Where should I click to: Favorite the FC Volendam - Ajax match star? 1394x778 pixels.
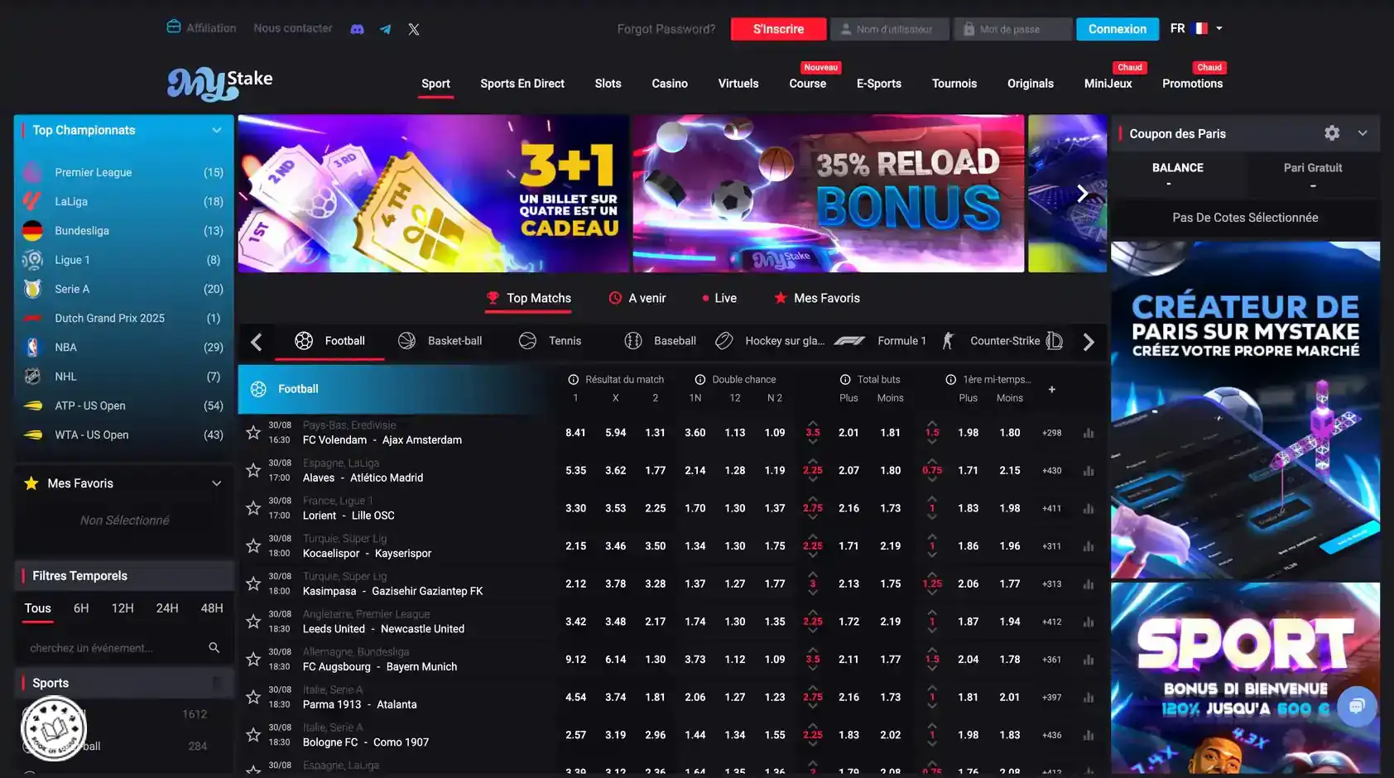253,432
